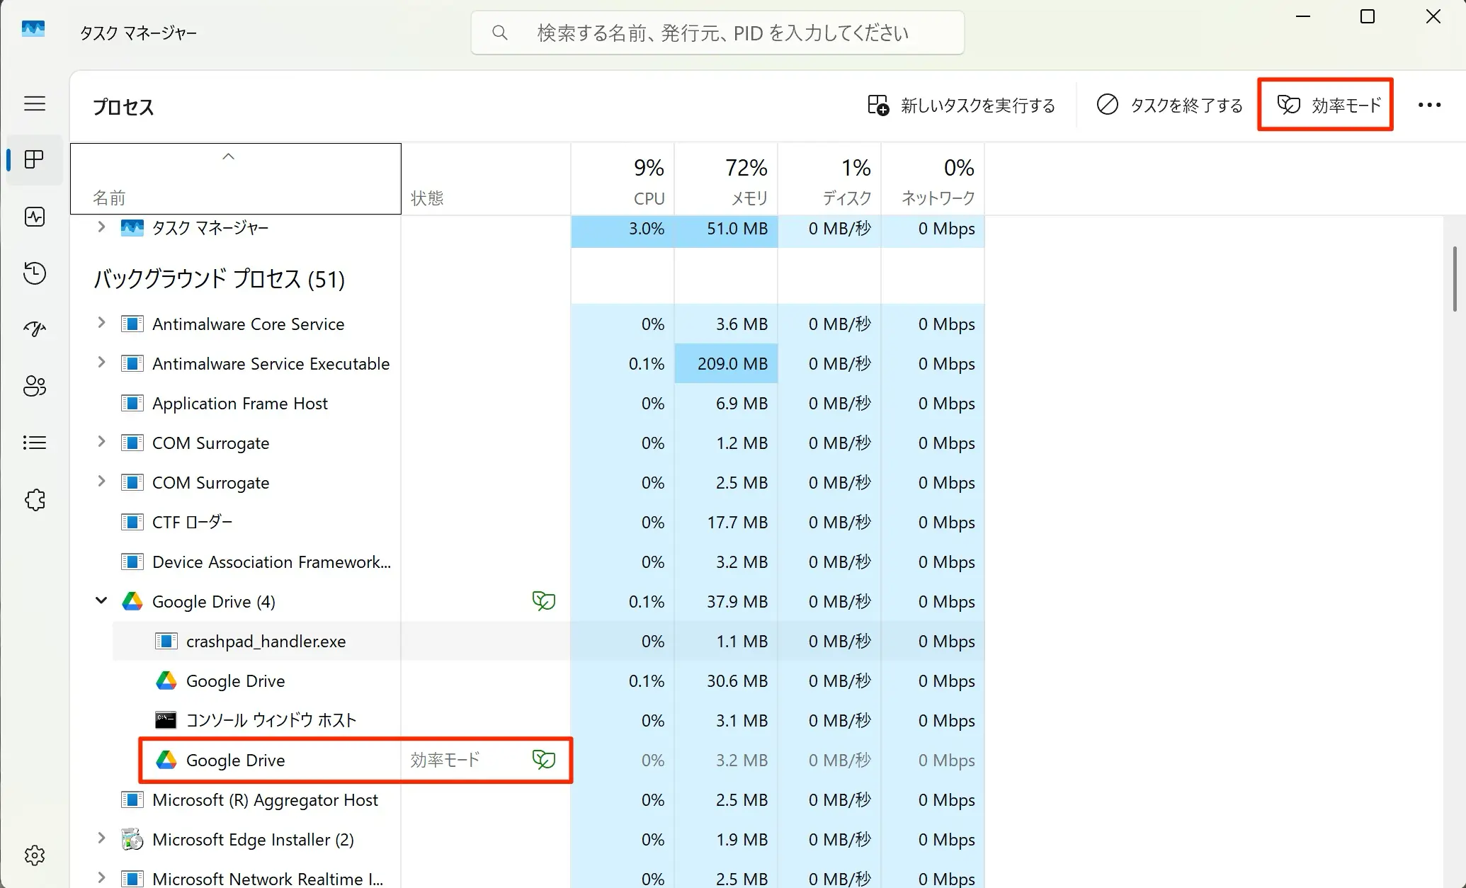This screenshot has width=1466, height=888.
Task: Click the コンソール ウィンドウ ホスト console icon
Action: point(166,720)
